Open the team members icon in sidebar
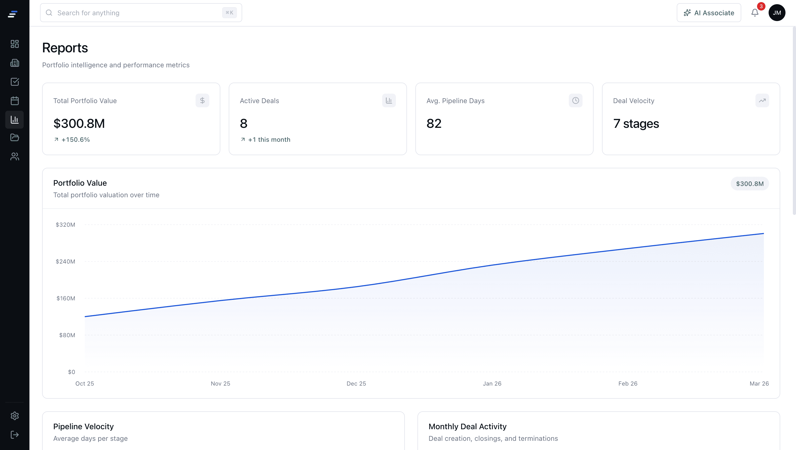The width and height of the screenshot is (796, 450). coord(14,157)
